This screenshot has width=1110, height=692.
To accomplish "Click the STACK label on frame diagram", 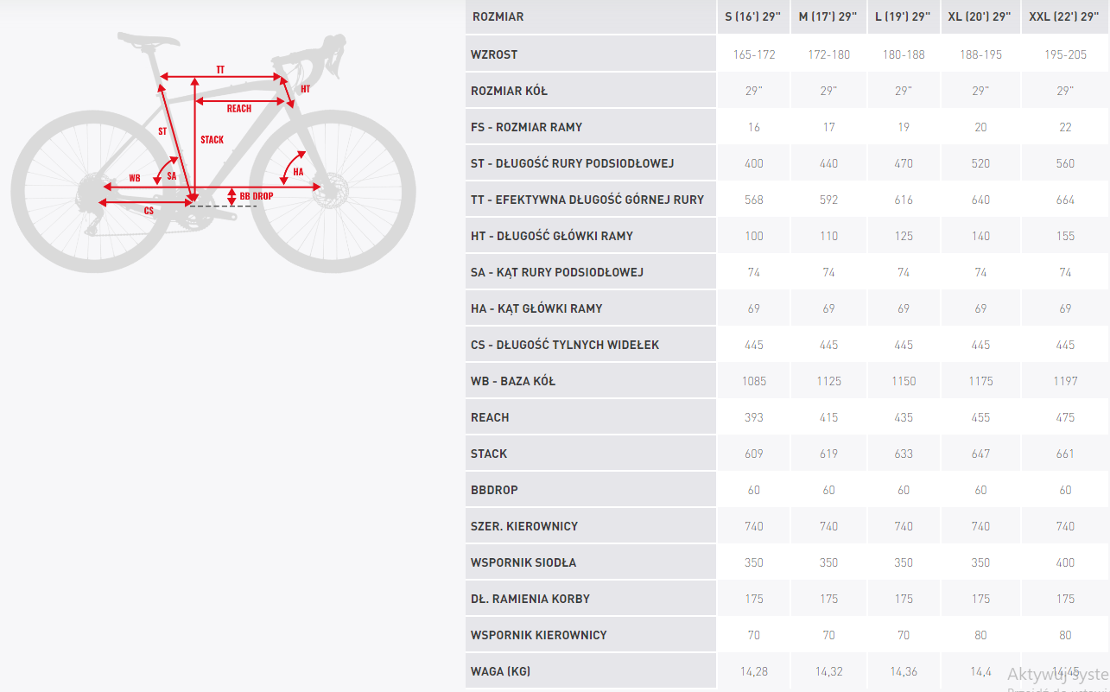I will (x=212, y=140).
